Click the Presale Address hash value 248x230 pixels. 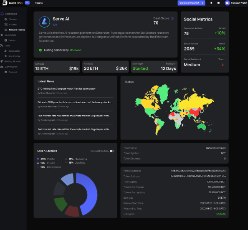click(198, 171)
